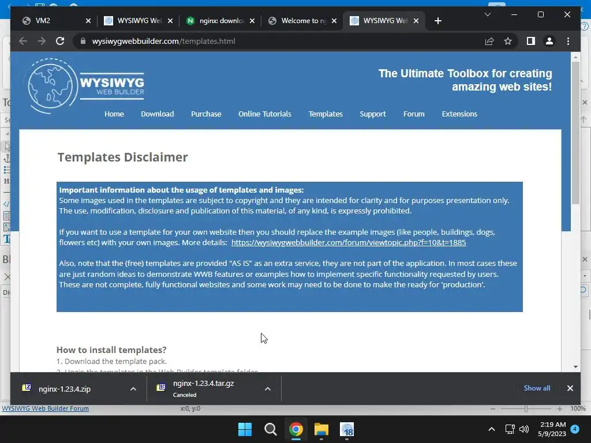Open the Templates navigation link
This screenshot has height=443, width=591.
pos(326,114)
